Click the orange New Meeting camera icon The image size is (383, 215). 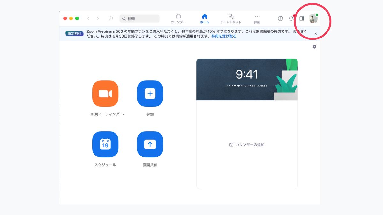[x=105, y=94]
